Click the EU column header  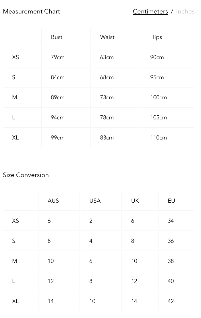pyautogui.click(x=171, y=201)
